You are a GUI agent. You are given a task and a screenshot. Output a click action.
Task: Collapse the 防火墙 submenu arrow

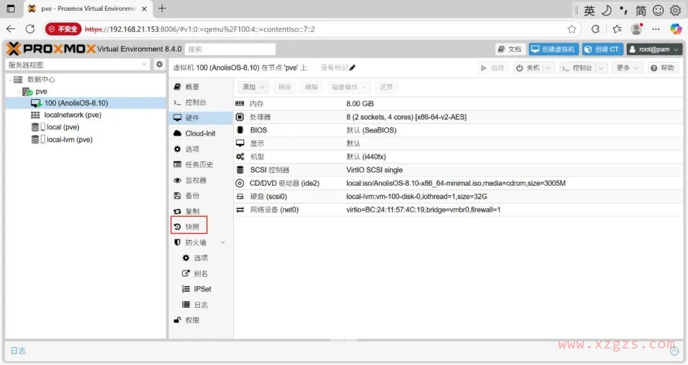click(x=223, y=242)
